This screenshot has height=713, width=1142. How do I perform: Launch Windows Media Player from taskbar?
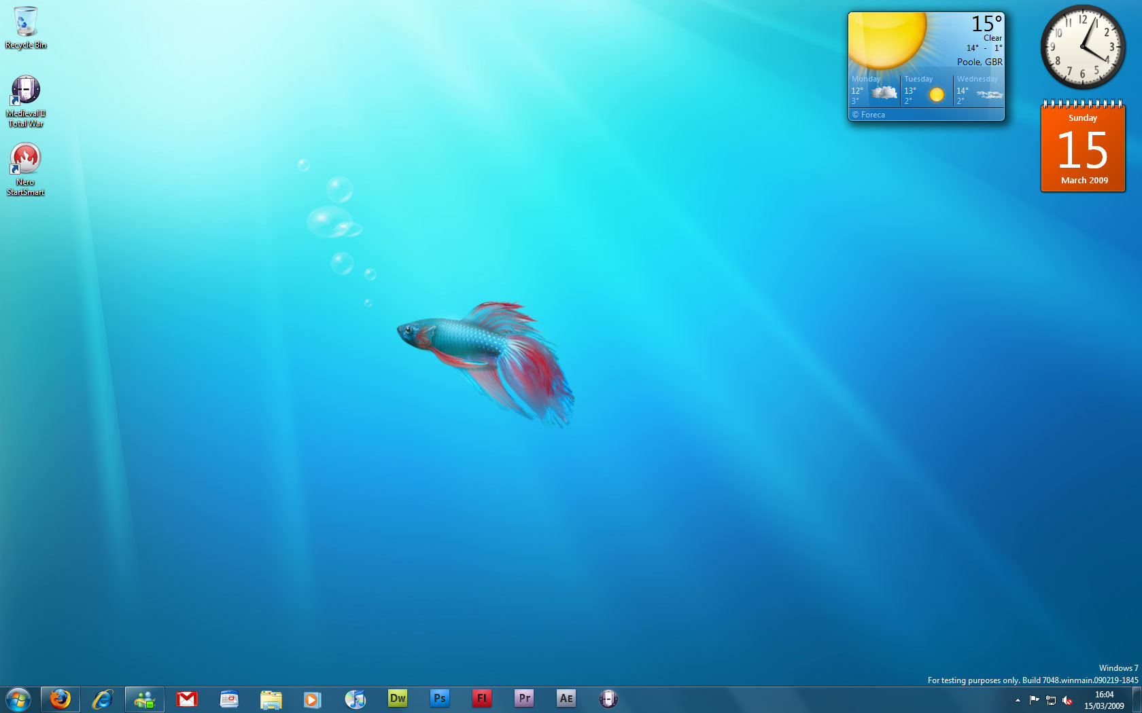click(312, 699)
